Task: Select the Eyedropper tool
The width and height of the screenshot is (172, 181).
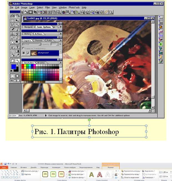Action: coord(17,55)
